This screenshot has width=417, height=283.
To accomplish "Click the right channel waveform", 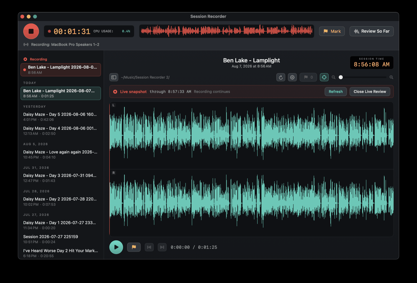I will 251,203.
